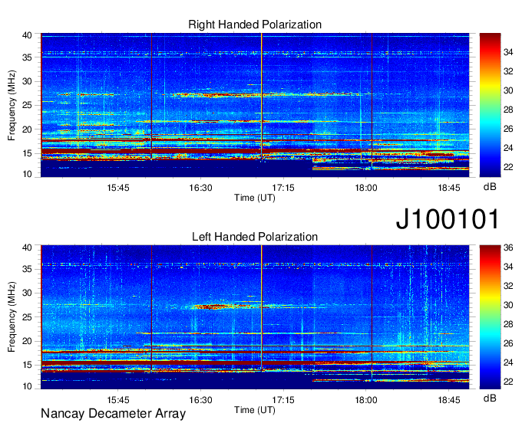Click 25 frequency tick of Right Handed plot

[x=27, y=105]
